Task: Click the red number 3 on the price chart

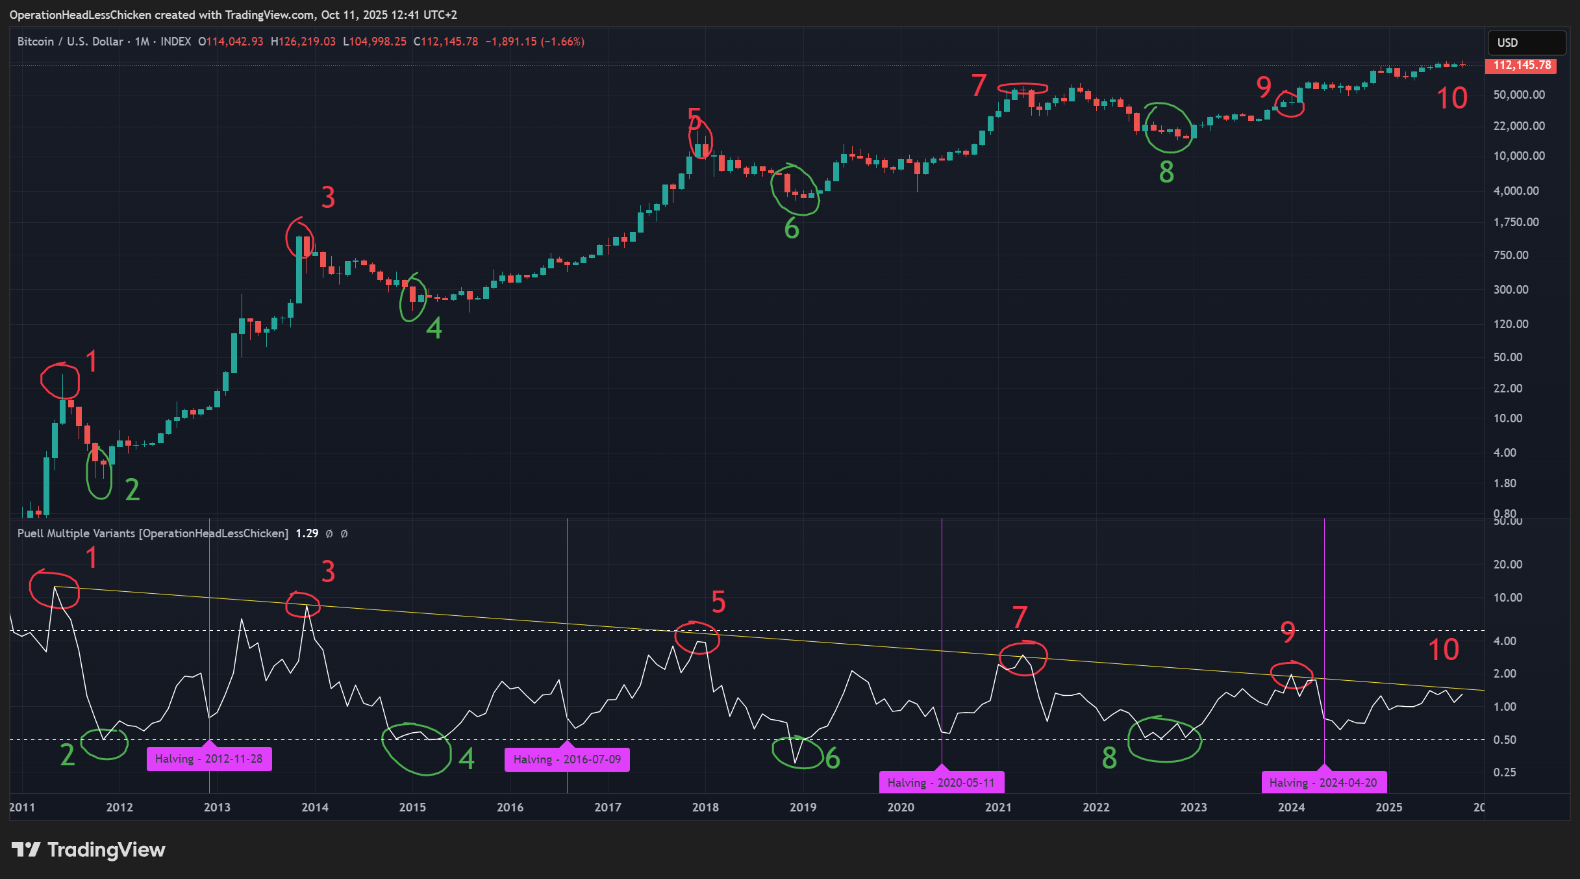Action: (x=328, y=197)
